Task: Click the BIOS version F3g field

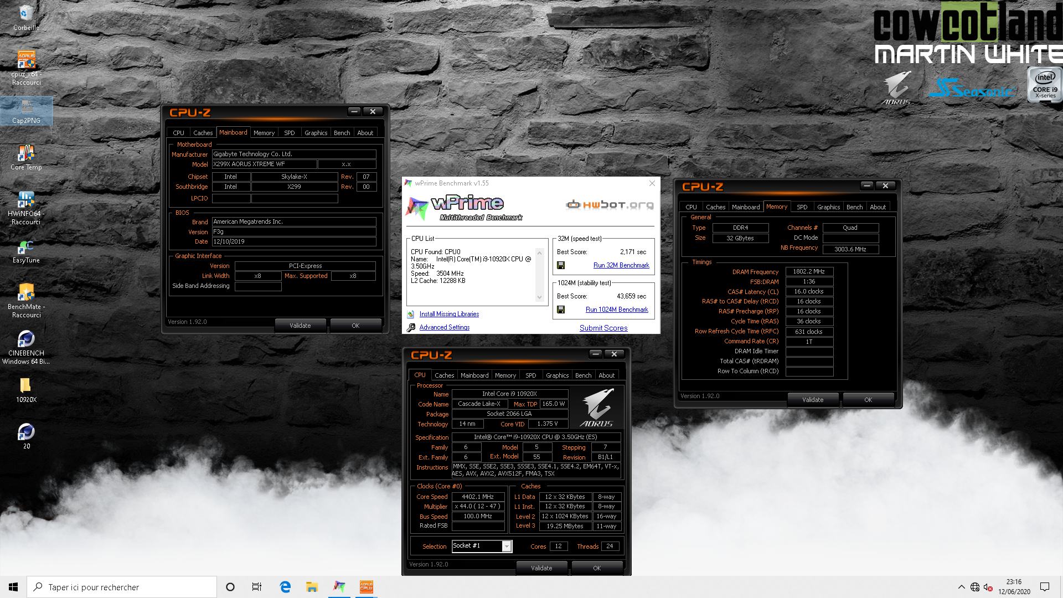Action: (x=294, y=232)
